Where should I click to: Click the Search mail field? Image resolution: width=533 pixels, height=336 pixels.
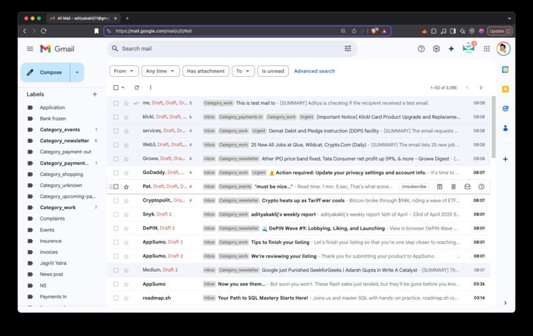[x=231, y=49]
